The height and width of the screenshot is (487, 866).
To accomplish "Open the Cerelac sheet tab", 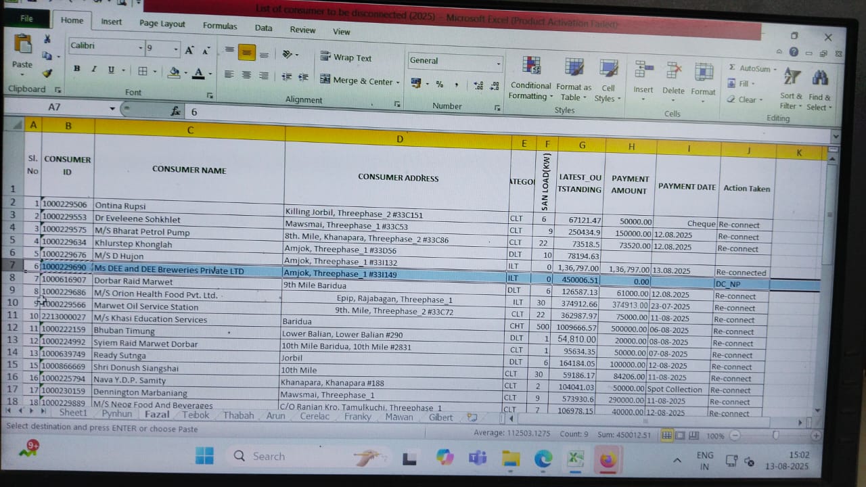I will tap(315, 416).
